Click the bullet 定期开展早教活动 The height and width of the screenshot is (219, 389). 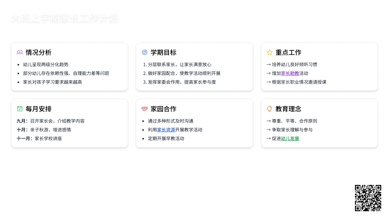(166, 139)
